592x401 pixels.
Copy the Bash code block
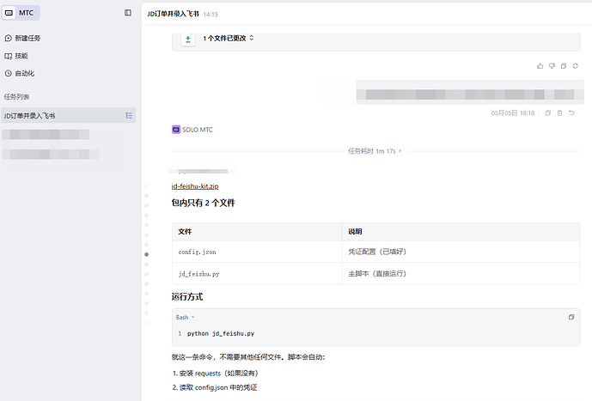(571, 317)
